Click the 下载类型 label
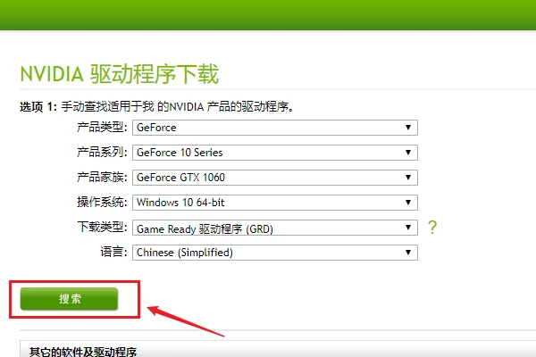The width and height of the screenshot is (536, 357). [102, 227]
